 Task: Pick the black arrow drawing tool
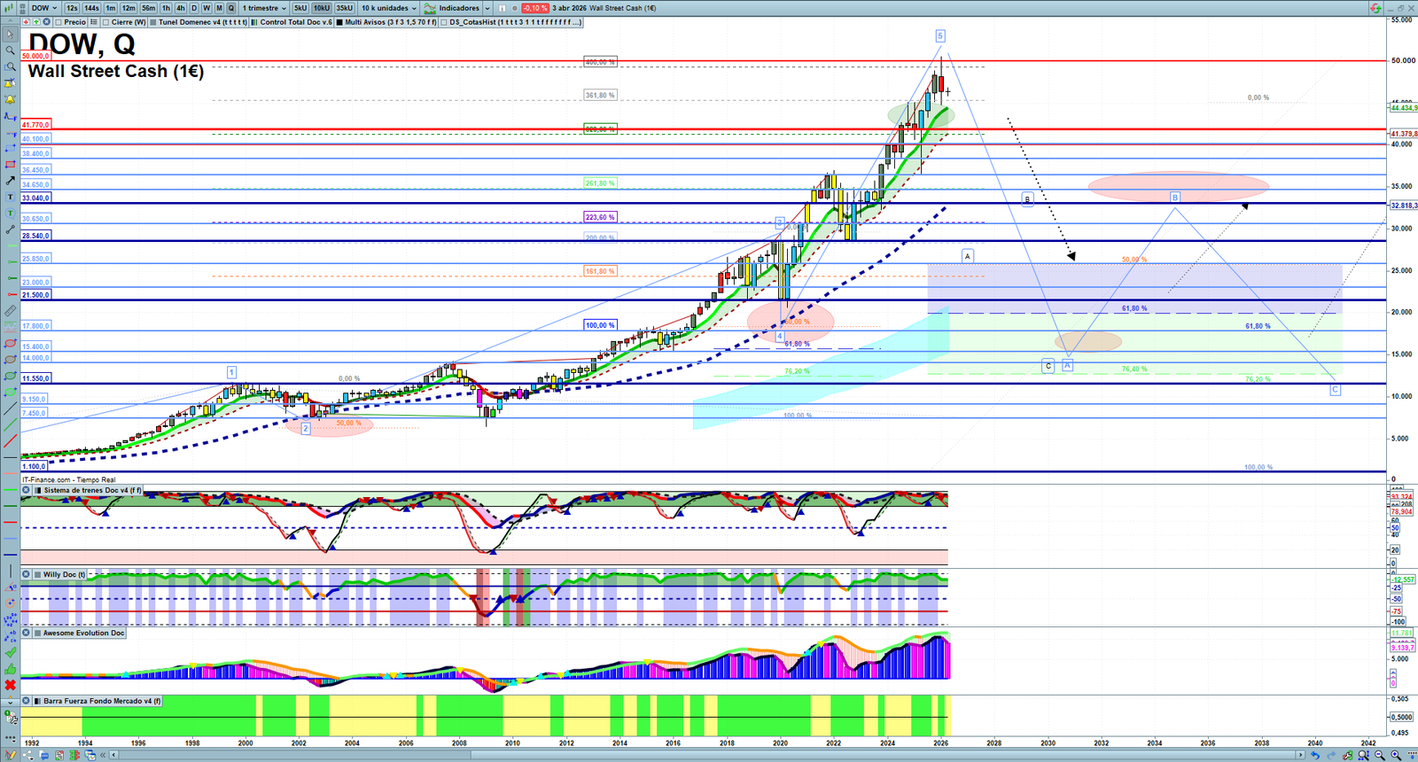pyautogui.click(x=10, y=181)
